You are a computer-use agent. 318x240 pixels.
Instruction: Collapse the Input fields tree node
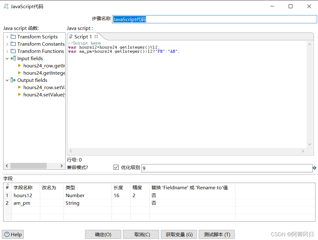click(x=7, y=59)
